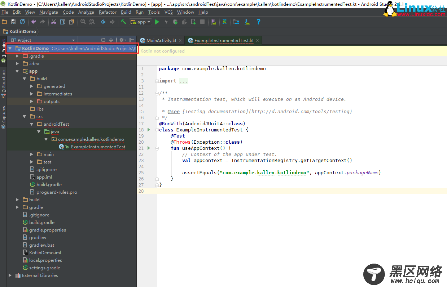The image size is (447, 287).
Task: Make the project with green hammer
Action: coord(123,22)
